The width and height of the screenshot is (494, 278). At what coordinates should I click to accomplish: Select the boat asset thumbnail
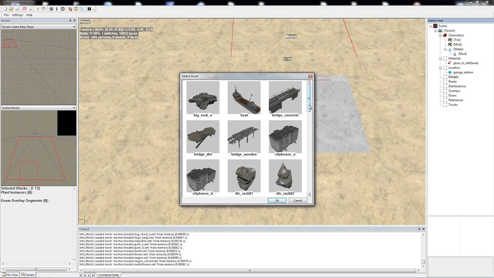[244, 98]
